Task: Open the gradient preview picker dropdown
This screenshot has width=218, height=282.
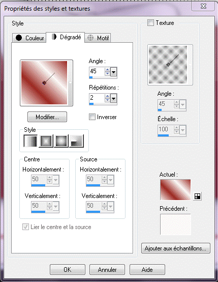Action: pyautogui.click(x=70, y=83)
